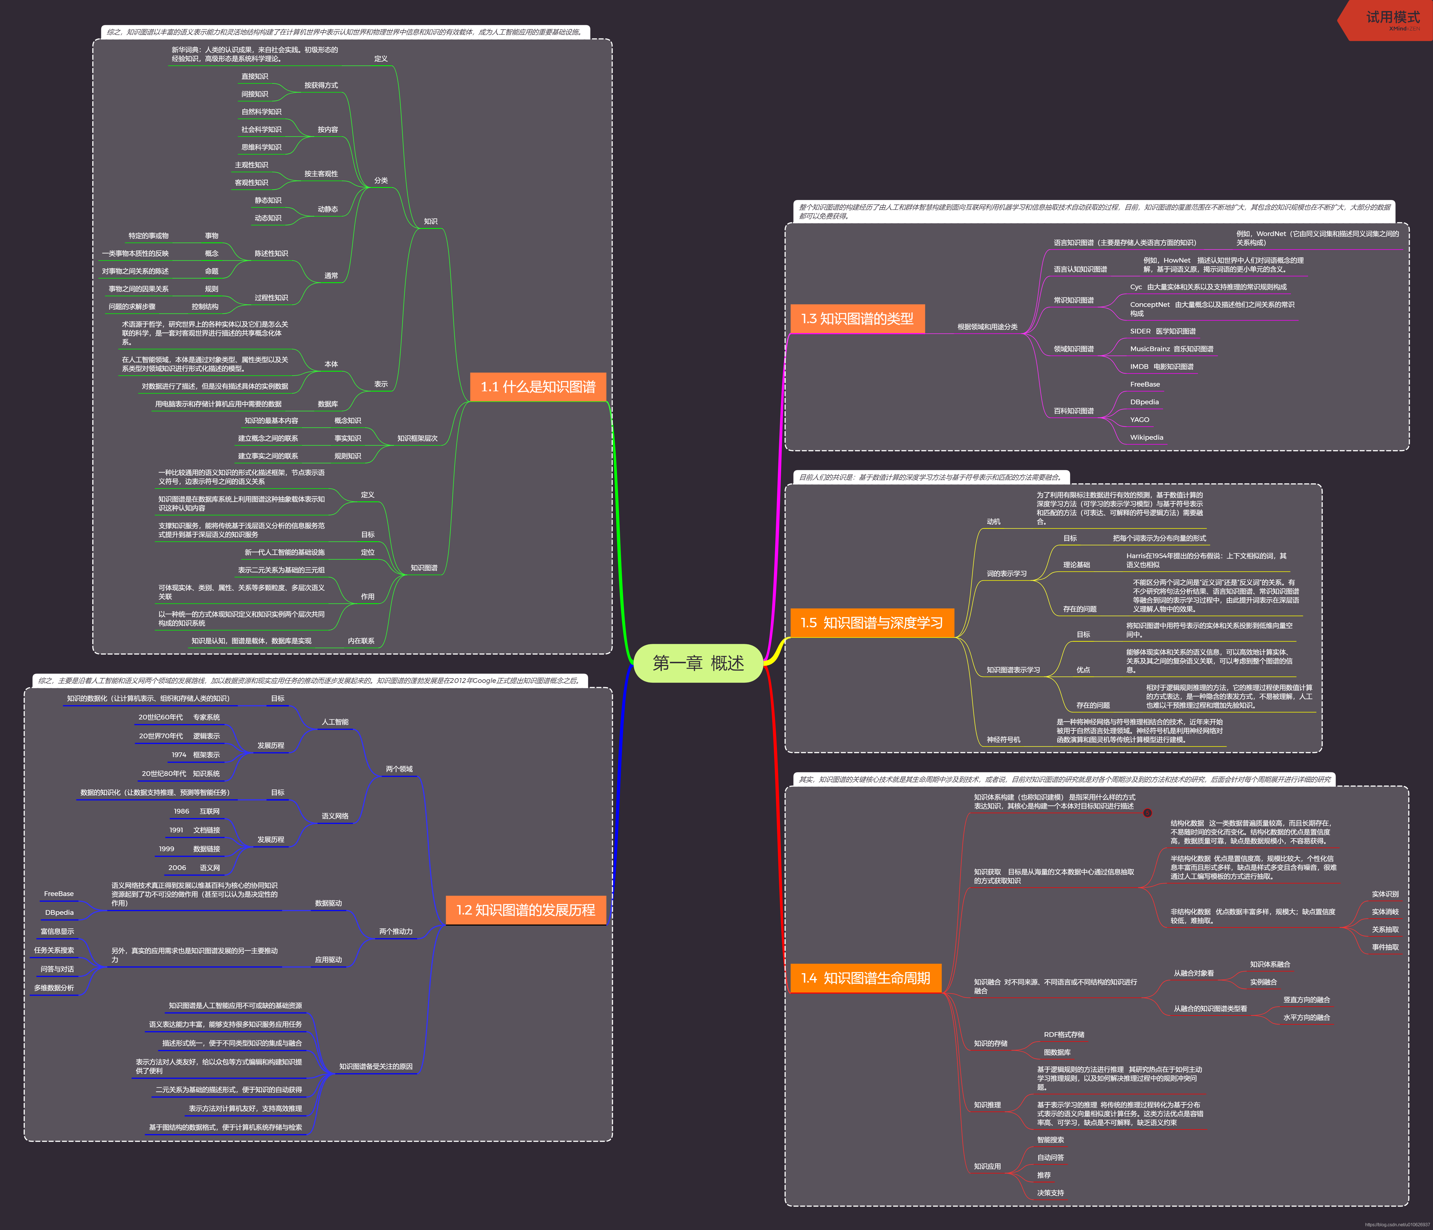
Task: Select the 人工智能 node
Action: pos(335,722)
